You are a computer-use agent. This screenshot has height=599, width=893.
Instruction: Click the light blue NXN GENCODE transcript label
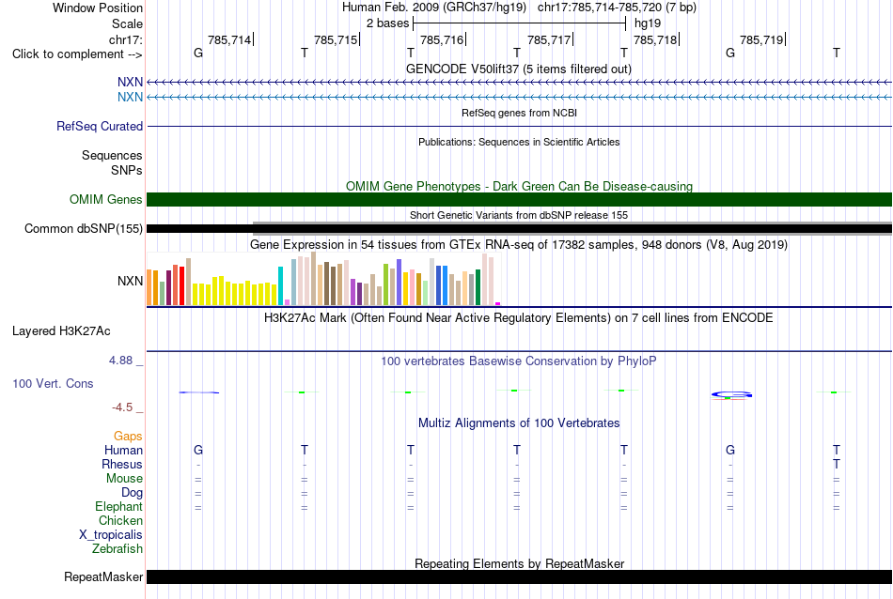[x=130, y=98]
